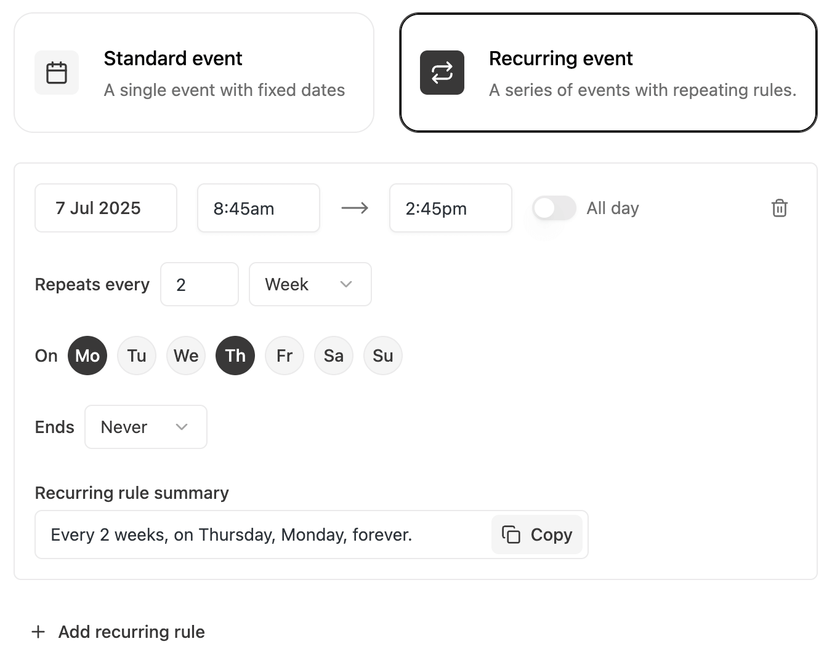Switch to Standard event type

pyautogui.click(x=195, y=74)
